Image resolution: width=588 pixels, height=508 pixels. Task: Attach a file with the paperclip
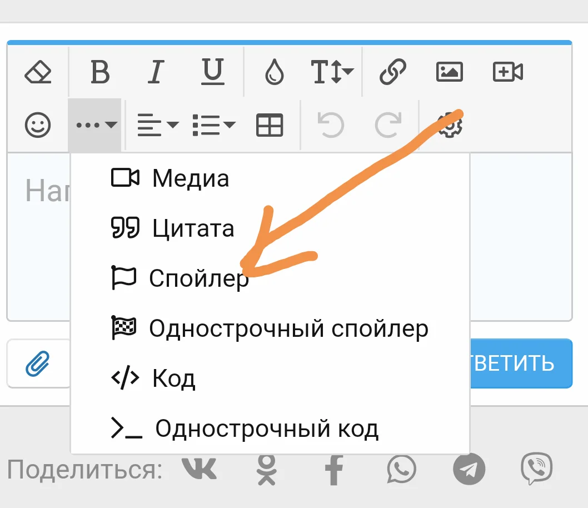coord(38,364)
